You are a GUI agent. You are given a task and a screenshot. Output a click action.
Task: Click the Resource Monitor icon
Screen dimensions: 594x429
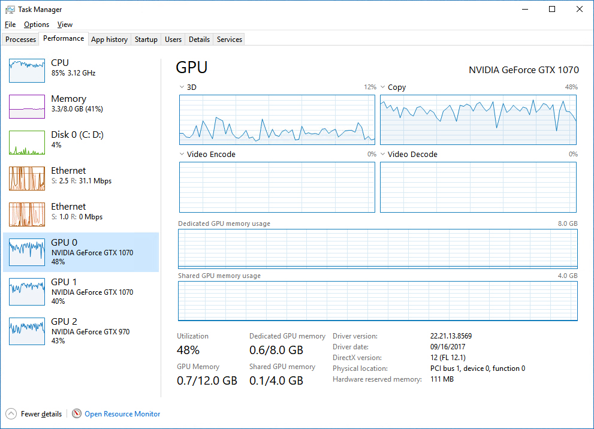click(x=77, y=413)
